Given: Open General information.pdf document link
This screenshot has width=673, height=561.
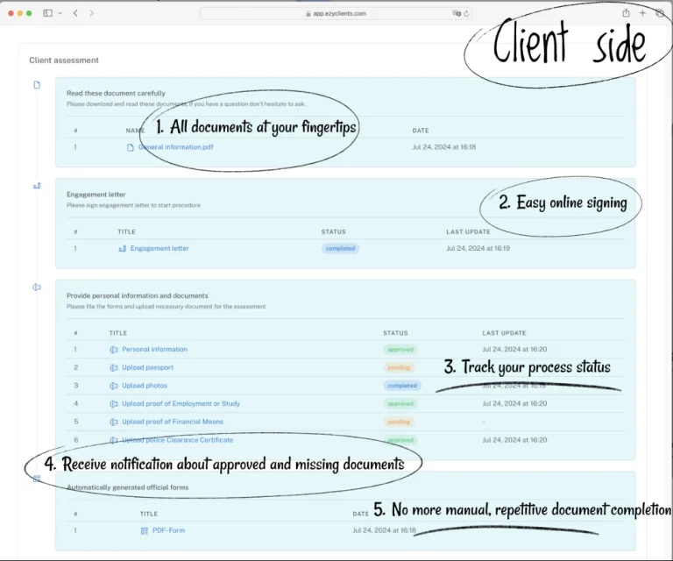Looking at the screenshot, I should click(175, 146).
